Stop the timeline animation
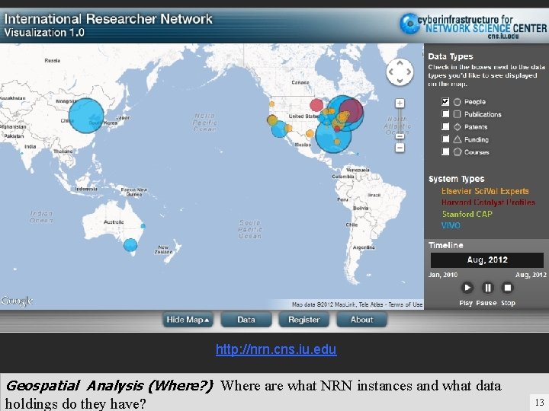This screenshot has height=411, width=549. click(x=507, y=288)
